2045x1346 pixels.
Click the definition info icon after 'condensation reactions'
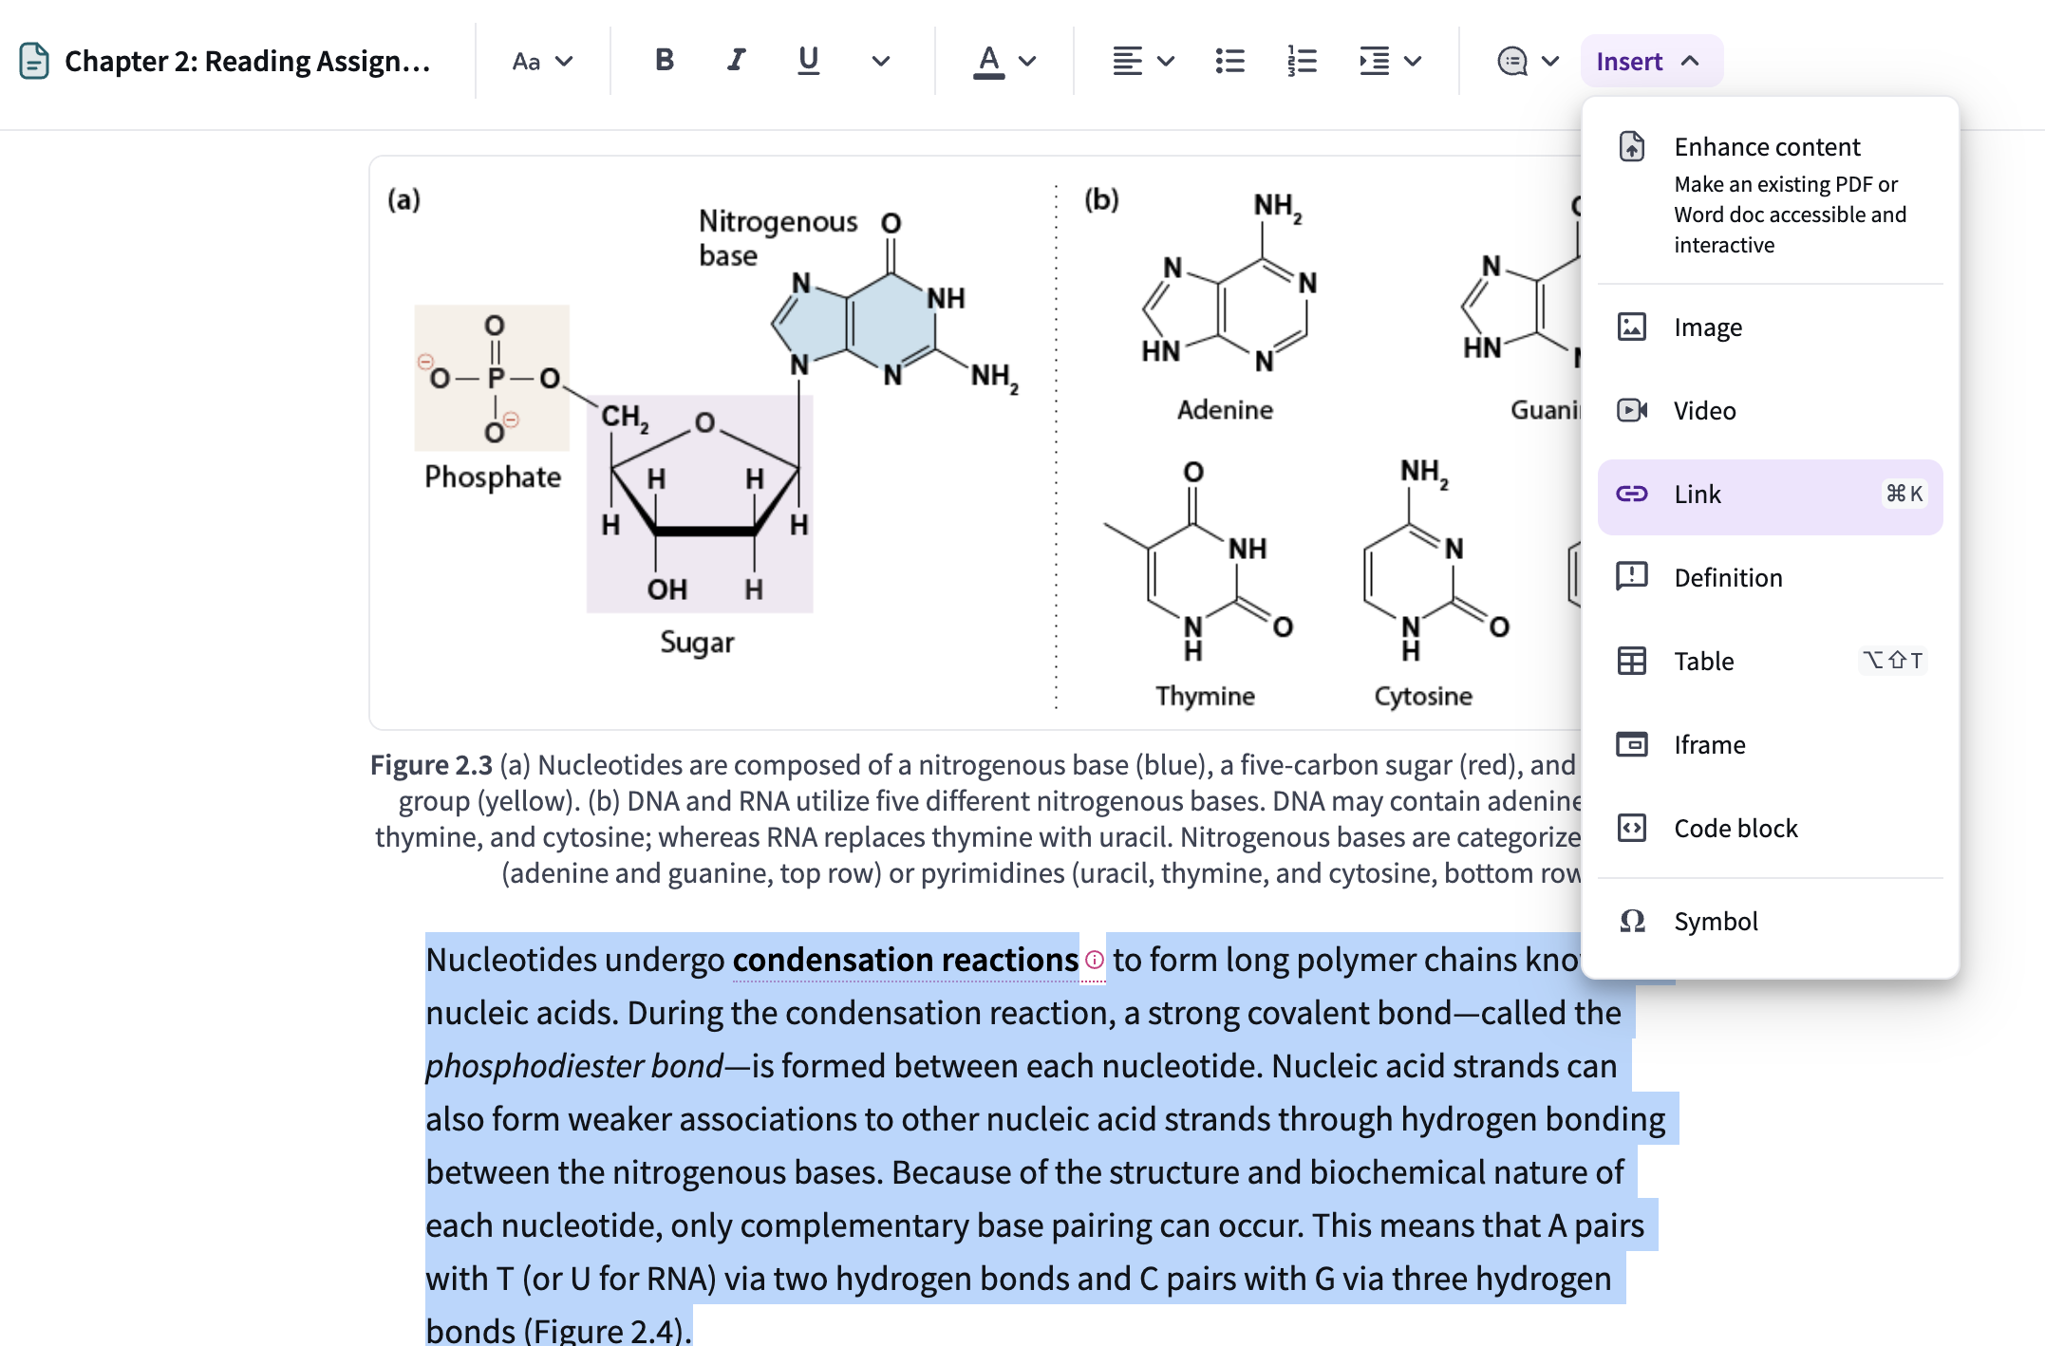1095,960
